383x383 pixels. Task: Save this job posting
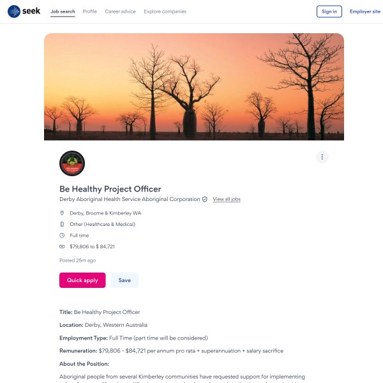coord(124,280)
